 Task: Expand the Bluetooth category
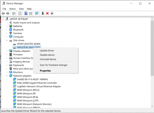pos(7,30)
